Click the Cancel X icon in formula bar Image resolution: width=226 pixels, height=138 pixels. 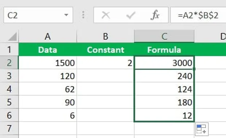(x=106, y=15)
